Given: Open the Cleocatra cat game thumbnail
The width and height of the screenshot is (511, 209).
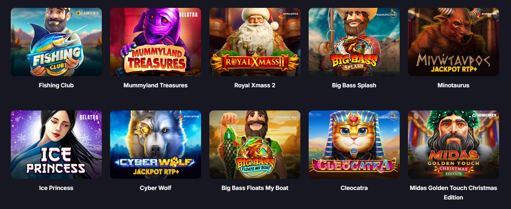Looking at the screenshot, I should (x=354, y=144).
